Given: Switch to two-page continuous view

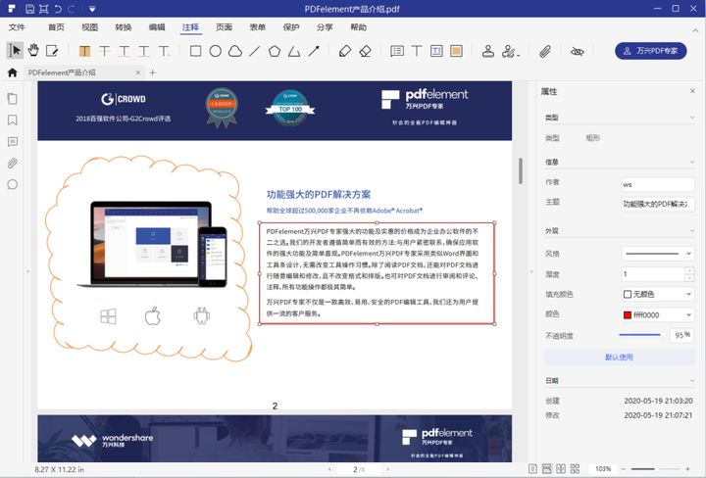Looking at the screenshot, I should pyautogui.click(x=575, y=469).
